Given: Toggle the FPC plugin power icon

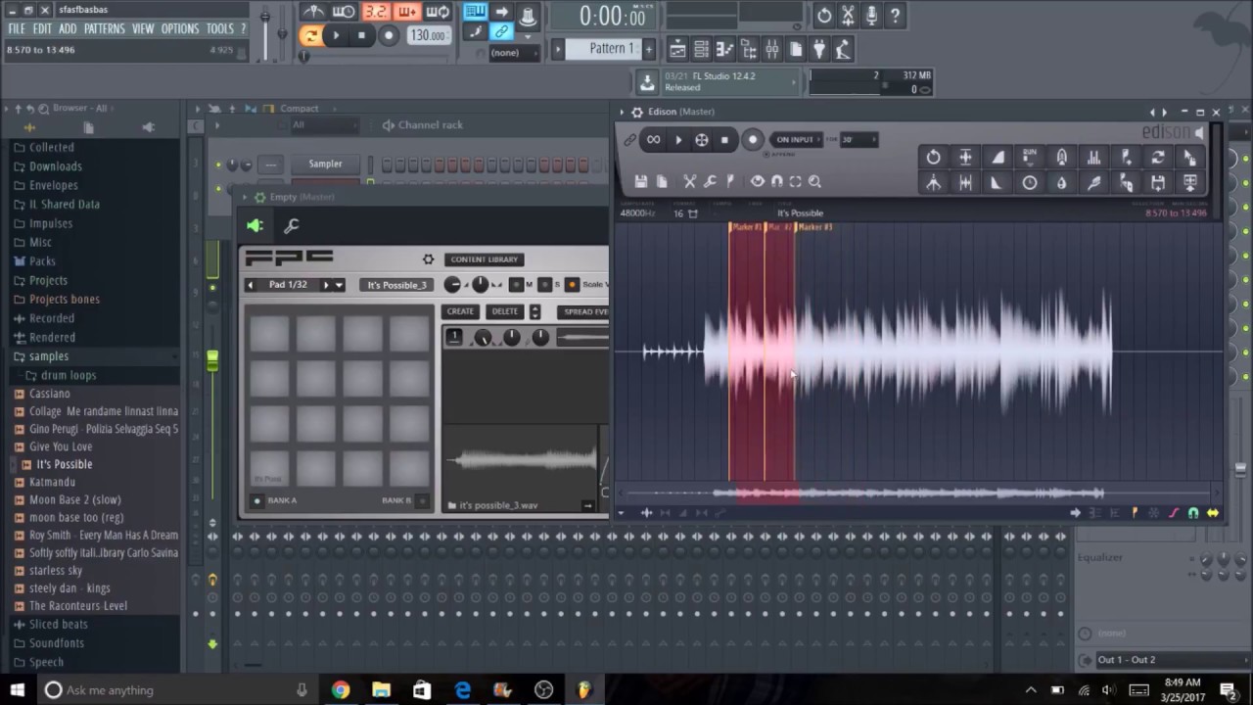Looking at the screenshot, I should tap(255, 226).
